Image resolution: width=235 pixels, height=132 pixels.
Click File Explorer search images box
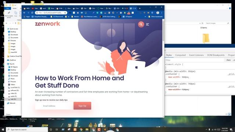pos(217,23)
